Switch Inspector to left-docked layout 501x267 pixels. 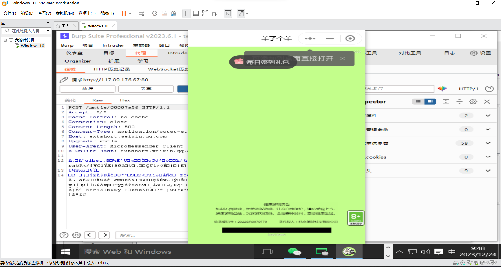click(x=418, y=101)
